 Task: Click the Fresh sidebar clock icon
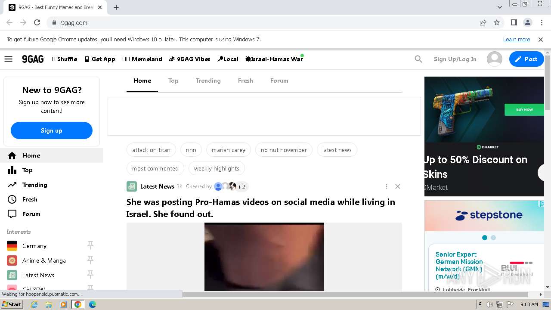point(12,199)
